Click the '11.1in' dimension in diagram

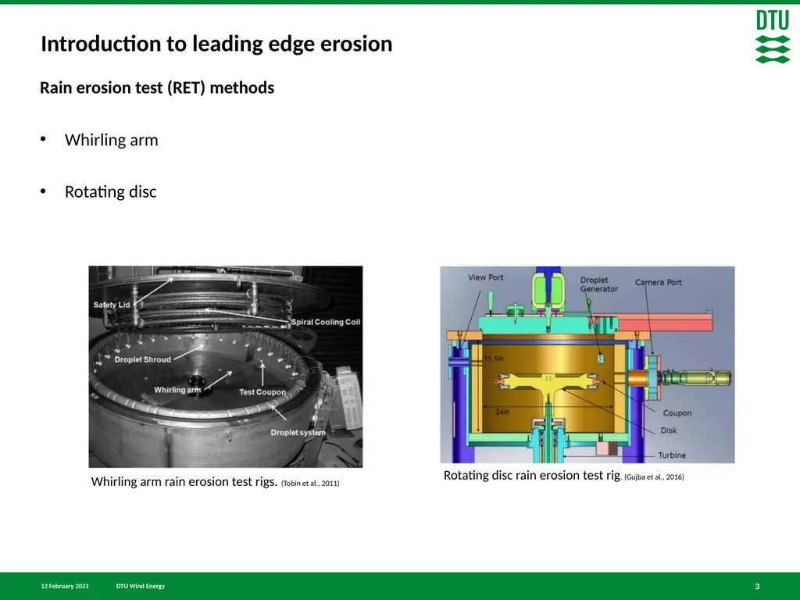pos(494,359)
